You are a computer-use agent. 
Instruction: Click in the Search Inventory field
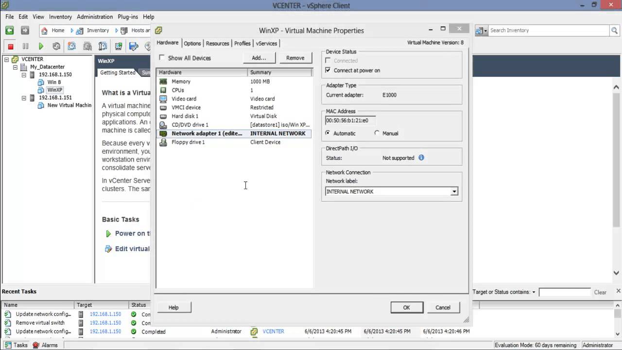[548, 30]
